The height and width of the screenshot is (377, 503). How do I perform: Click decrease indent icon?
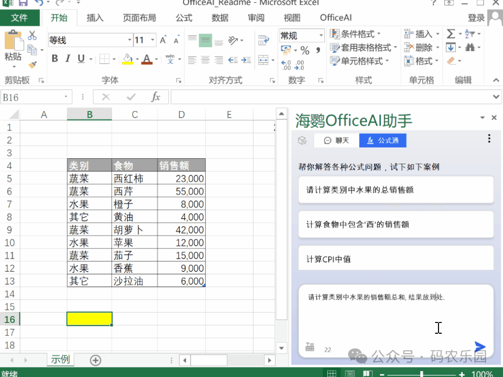(233, 60)
